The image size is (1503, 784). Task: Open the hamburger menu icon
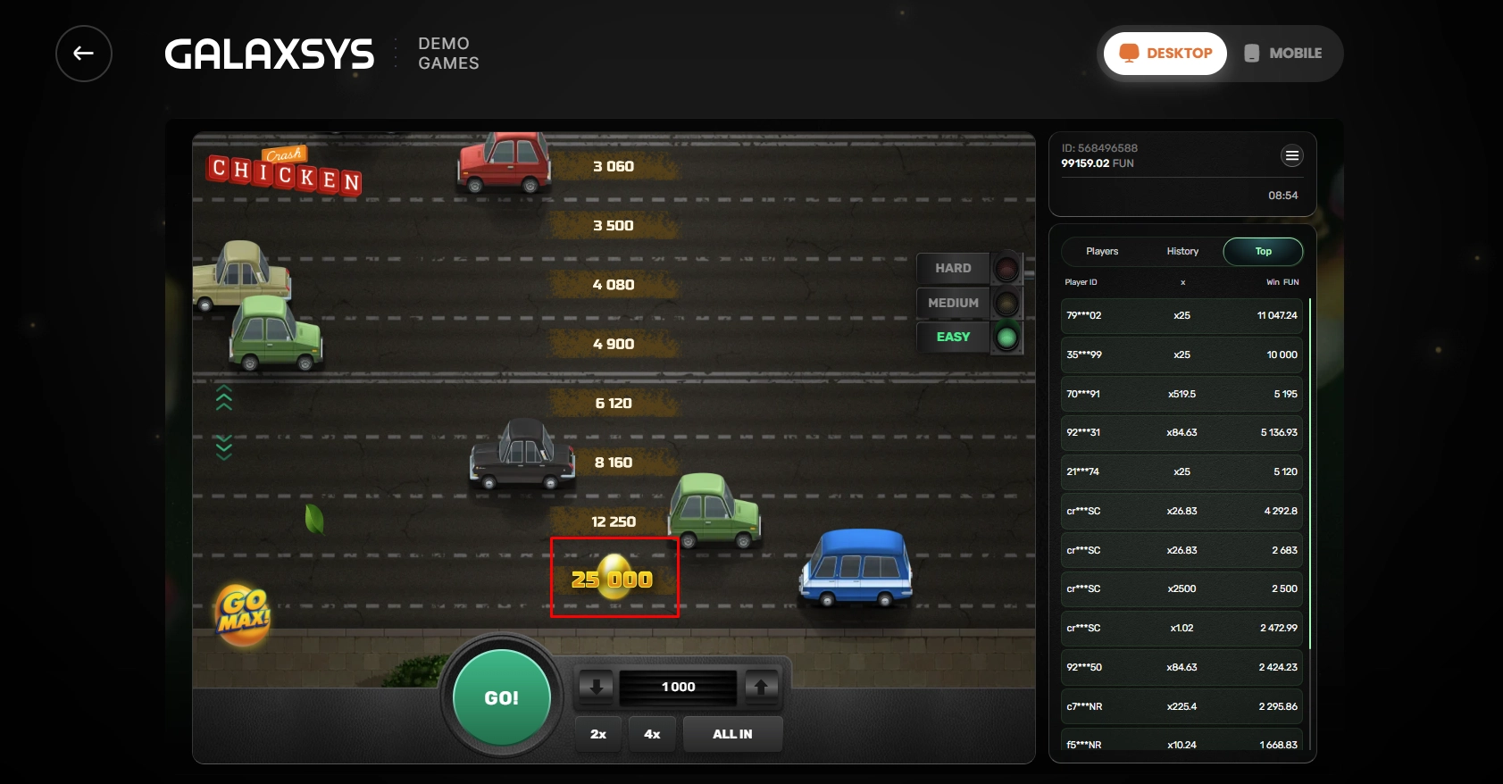coord(1291,156)
